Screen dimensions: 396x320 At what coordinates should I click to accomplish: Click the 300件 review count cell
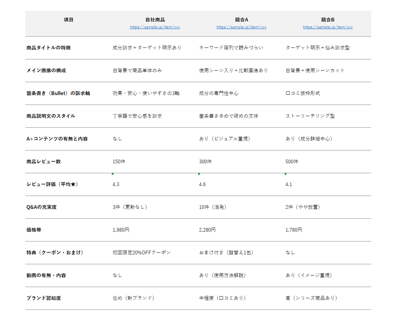(206, 162)
